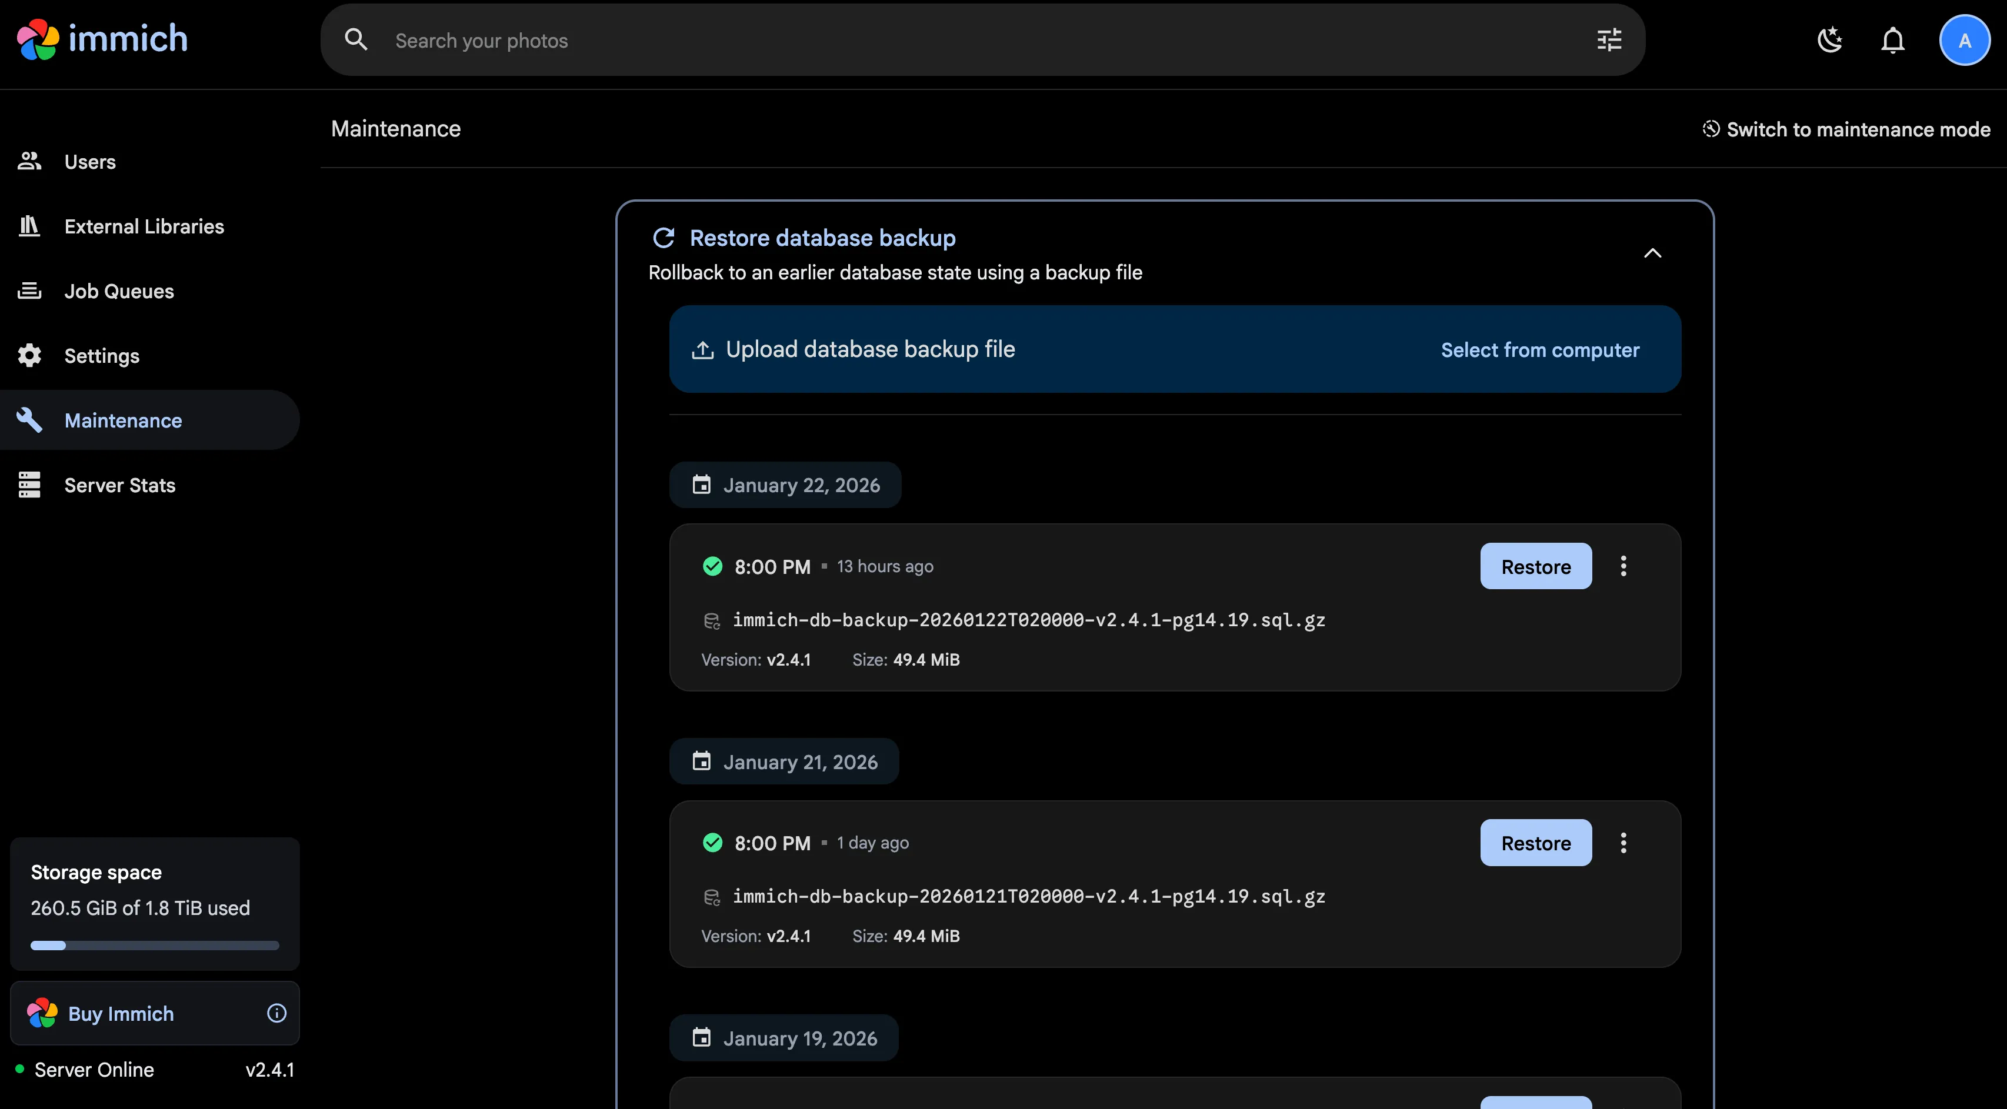Click the Settings gear icon
The image size is (2007, 1109).
(x=29, y=355)
